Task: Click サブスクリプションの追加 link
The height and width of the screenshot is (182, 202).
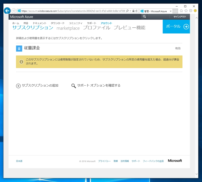Action: [40, 85]
